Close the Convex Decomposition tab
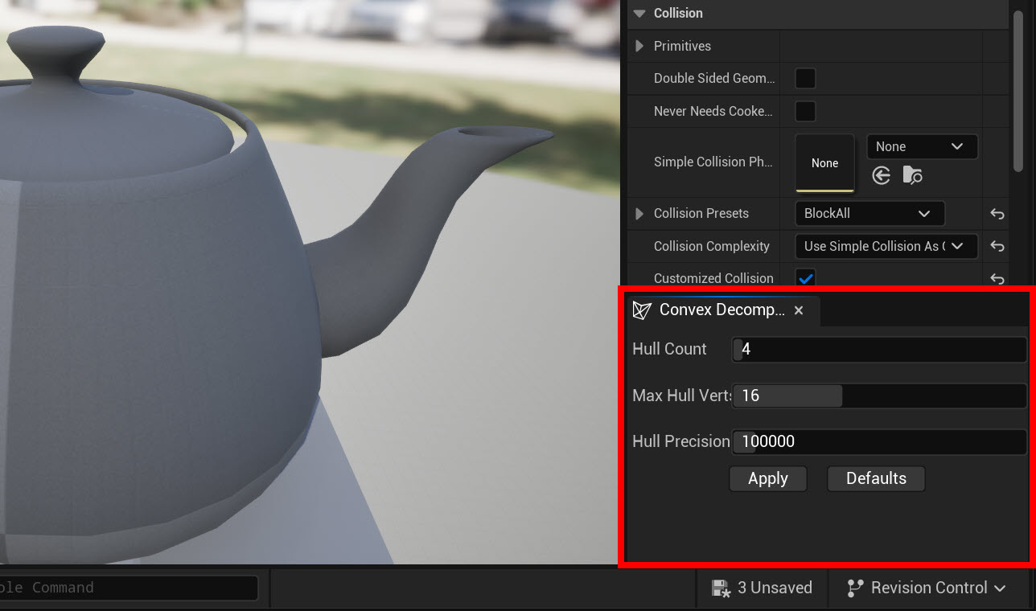Screen dimensions: 1036x611 799,310
